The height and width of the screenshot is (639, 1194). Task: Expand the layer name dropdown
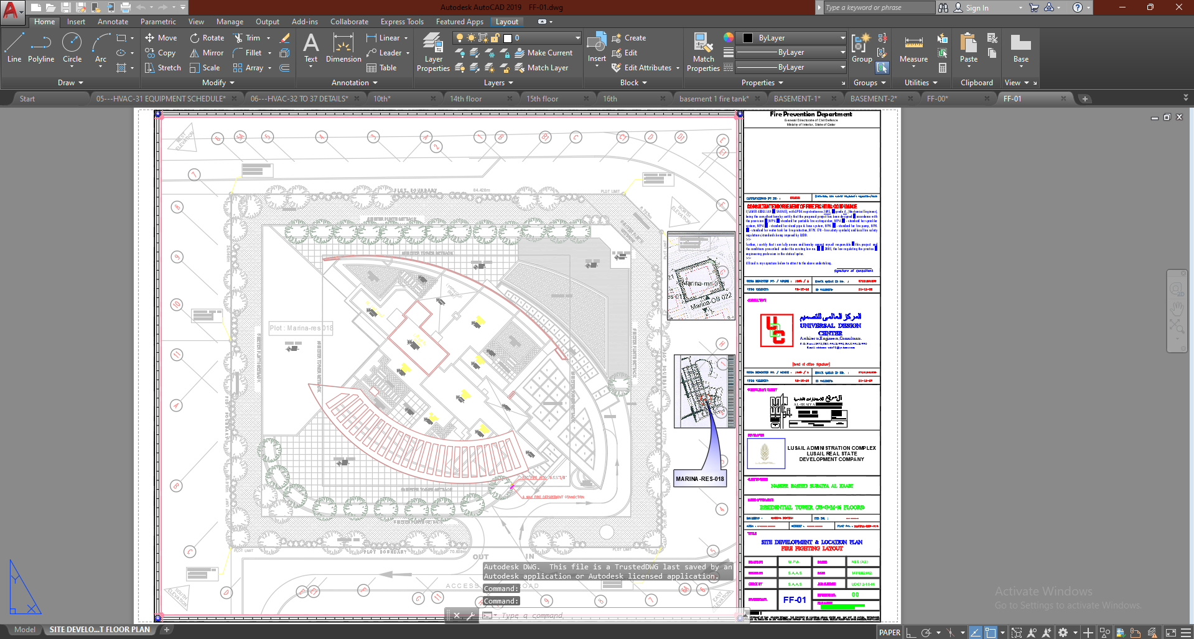(x=577, y=38)
